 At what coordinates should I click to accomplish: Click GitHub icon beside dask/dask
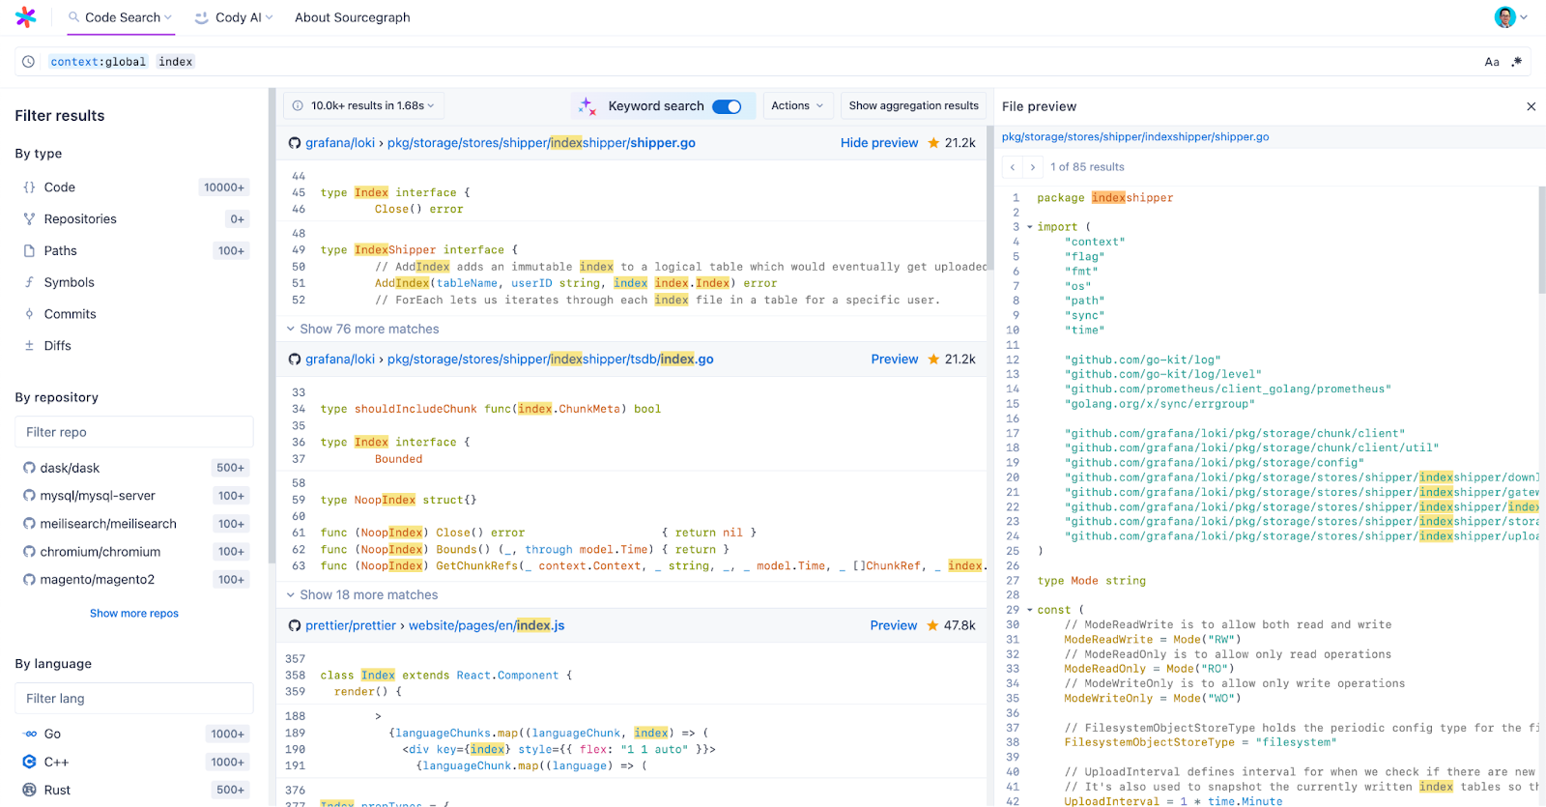pos(30,468)
